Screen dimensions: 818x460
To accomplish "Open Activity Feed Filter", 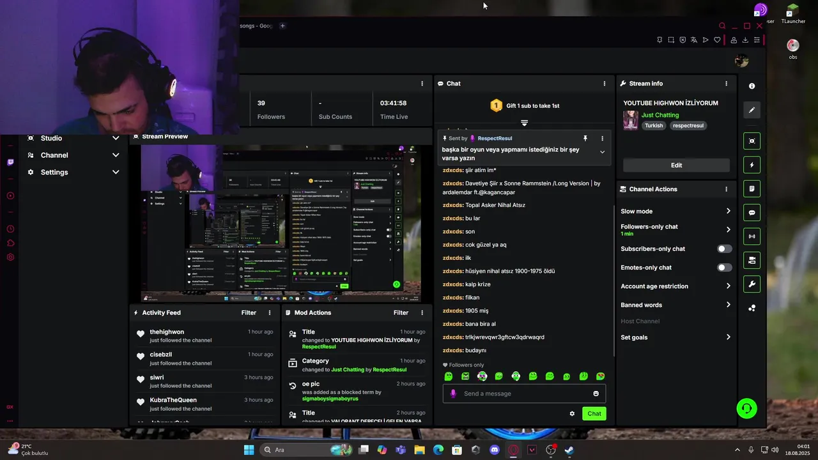I will 249,313.
